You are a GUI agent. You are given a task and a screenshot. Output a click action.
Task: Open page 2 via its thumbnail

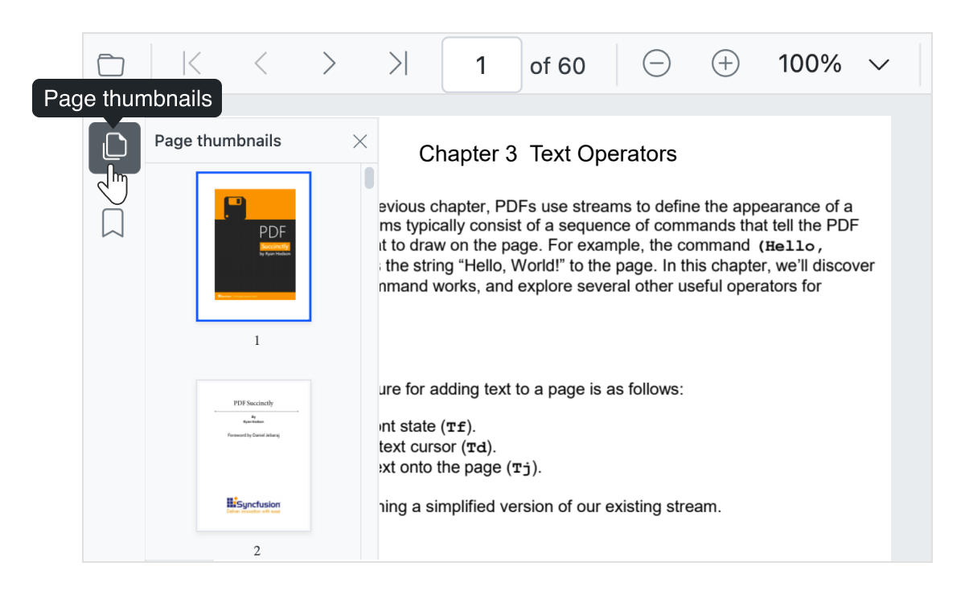pyautogui.click(x=254, y=455)
